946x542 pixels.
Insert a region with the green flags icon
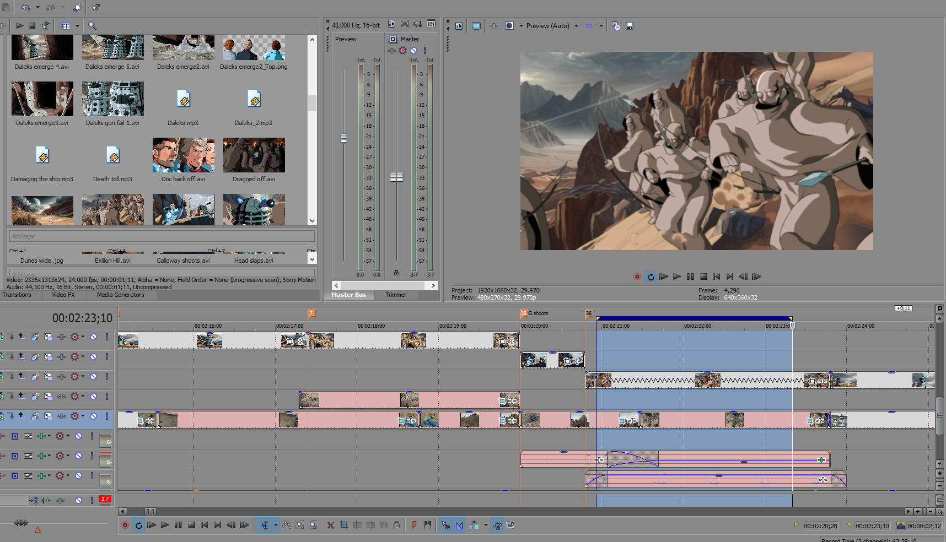coord(428,525)
